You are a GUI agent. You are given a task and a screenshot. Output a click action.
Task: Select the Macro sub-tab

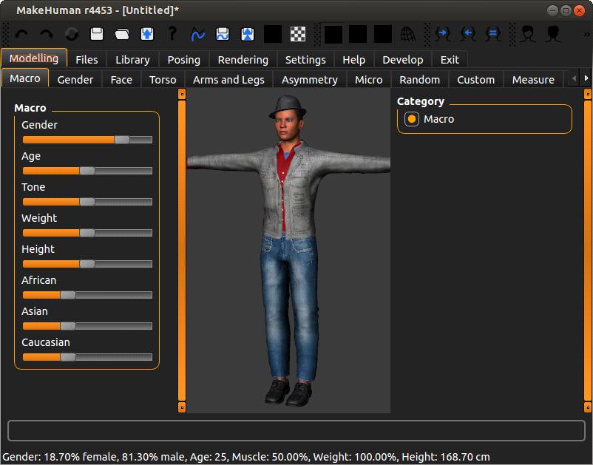coord(25,78)
